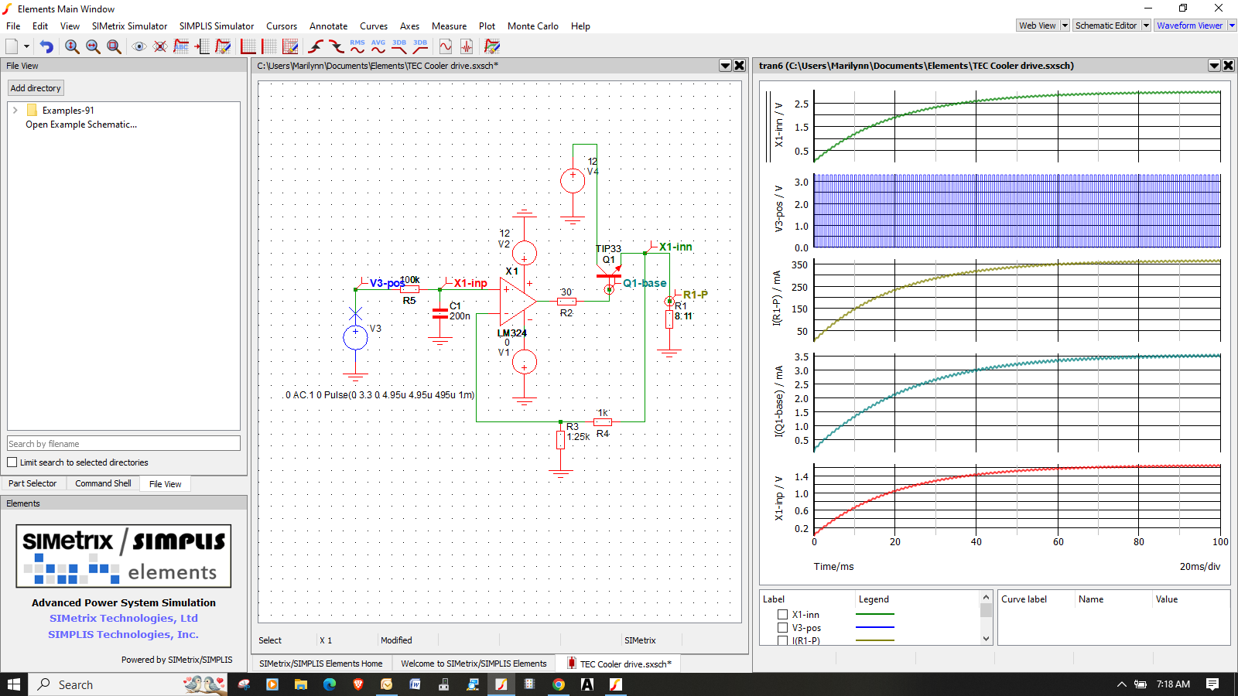
Task: Check the I(R1-P) curve checkbox
Action: (782, 640)
